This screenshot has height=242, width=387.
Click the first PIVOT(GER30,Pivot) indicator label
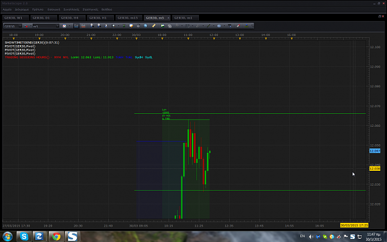click(20, 46)
